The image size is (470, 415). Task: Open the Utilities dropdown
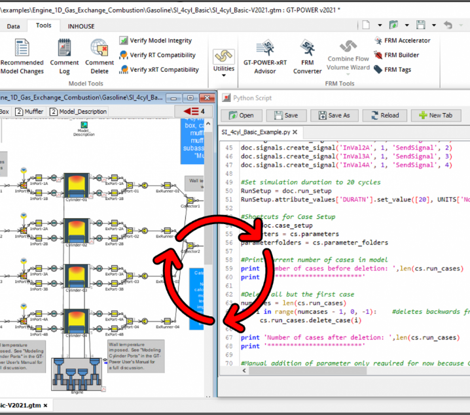[224, 63]
